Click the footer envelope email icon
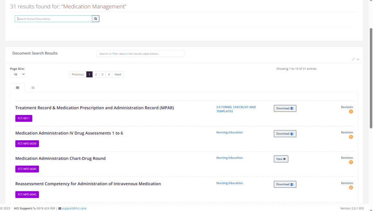 point(60,208)
